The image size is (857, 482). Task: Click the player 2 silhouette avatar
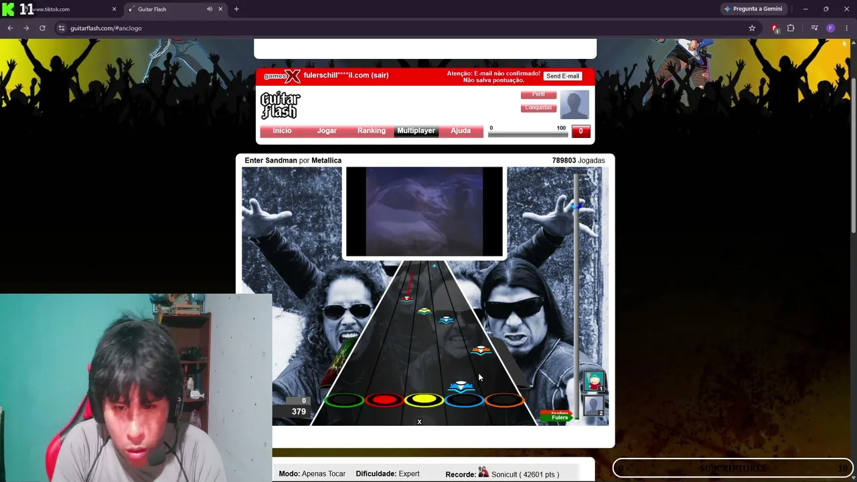593,406
